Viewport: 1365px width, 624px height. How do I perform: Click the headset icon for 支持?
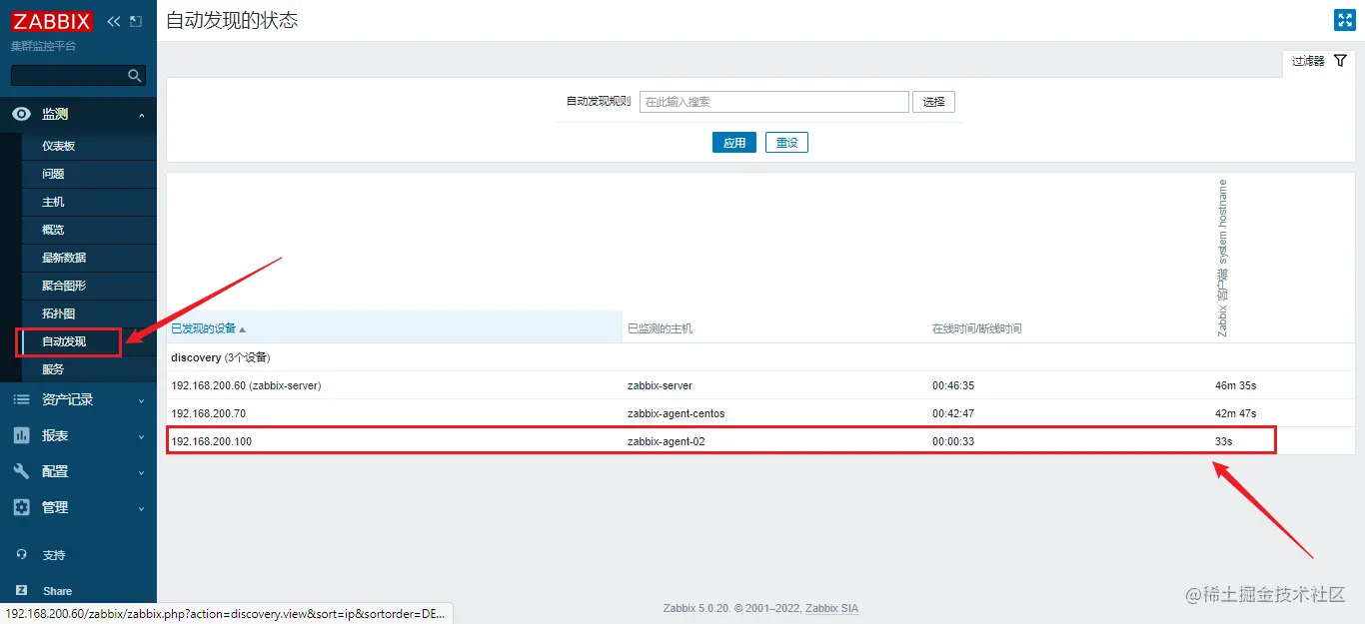22,554
